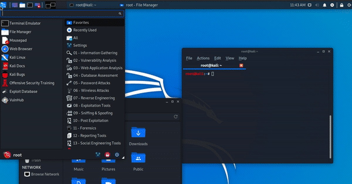Open Terminal Emulator from favorites list

25,23
